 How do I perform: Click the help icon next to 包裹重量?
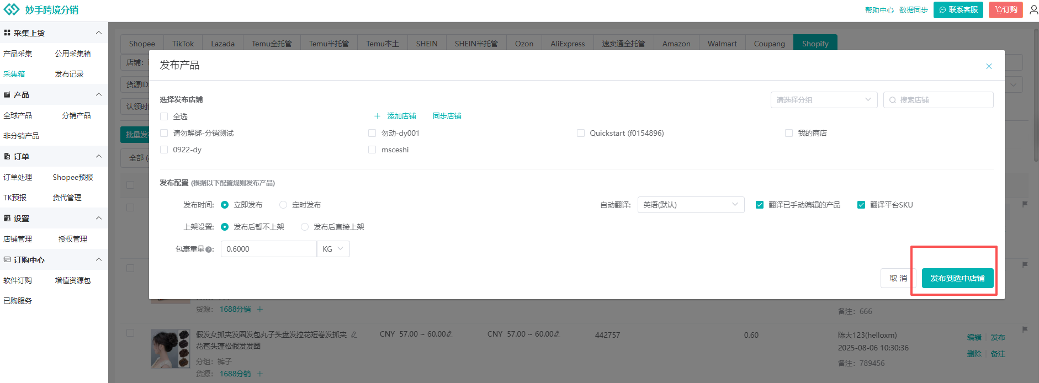209,249
